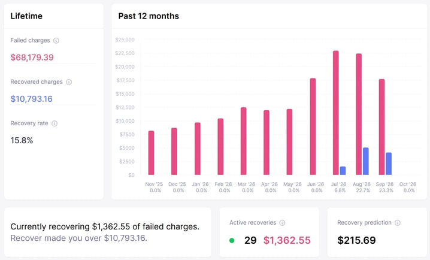Select the Aug '26 pink failed charges bar

coord(359,114)
